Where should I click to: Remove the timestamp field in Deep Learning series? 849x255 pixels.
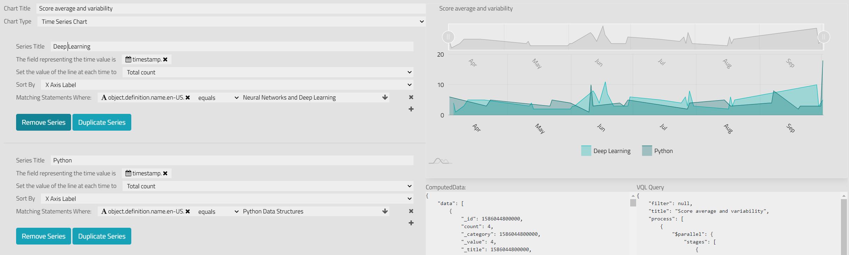coord(165,60)
